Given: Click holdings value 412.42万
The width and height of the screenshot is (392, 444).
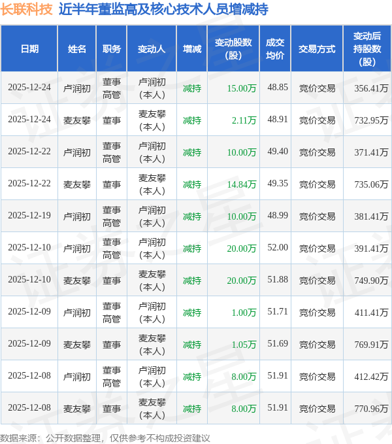Looking at the screenshot, I should [371, 377].
